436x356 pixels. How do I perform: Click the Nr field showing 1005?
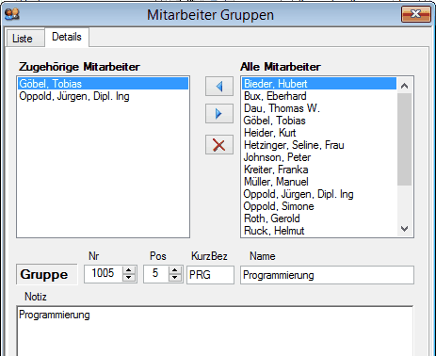coord(104,274)
